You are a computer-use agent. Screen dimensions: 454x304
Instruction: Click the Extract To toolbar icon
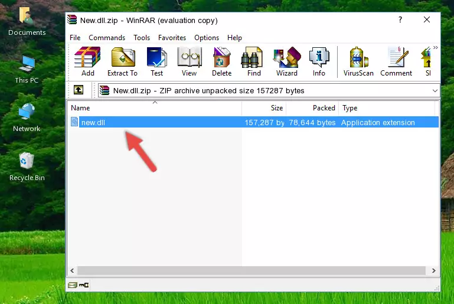[x=122, y=61]
